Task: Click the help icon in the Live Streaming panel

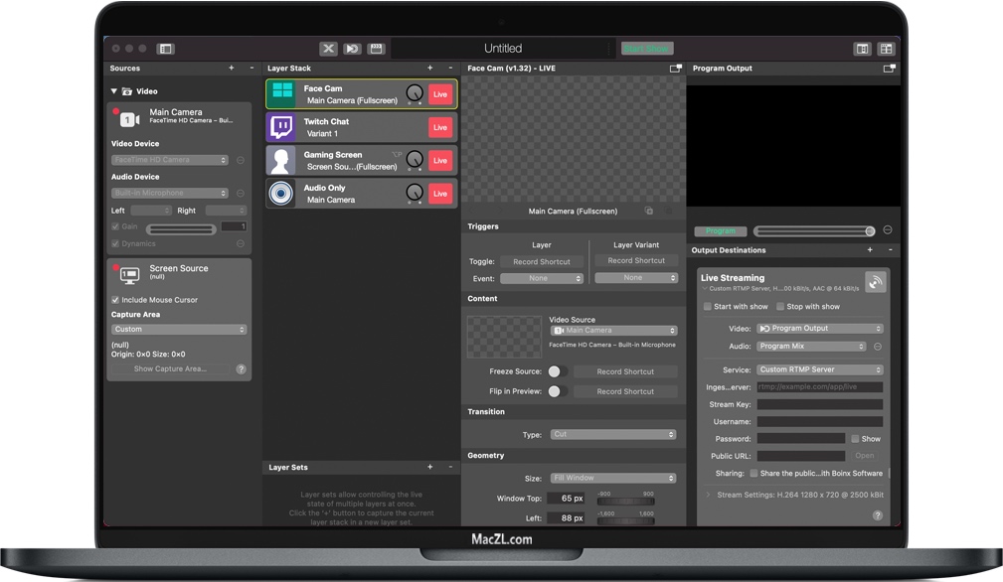Action: [878, 514]
